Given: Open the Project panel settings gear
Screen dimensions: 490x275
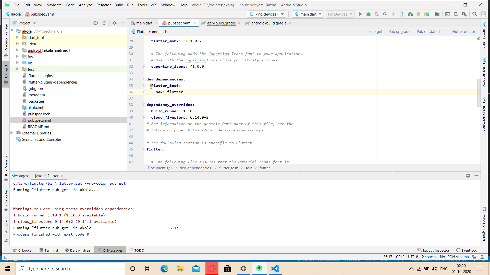Looking at the screenshot, I should 115,23.
